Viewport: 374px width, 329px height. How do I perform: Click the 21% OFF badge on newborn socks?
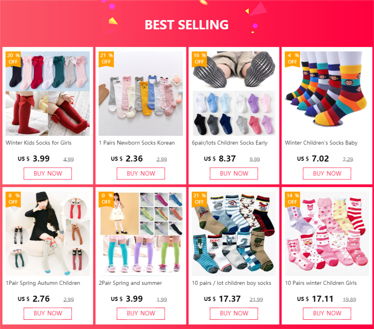pos(106,59)
